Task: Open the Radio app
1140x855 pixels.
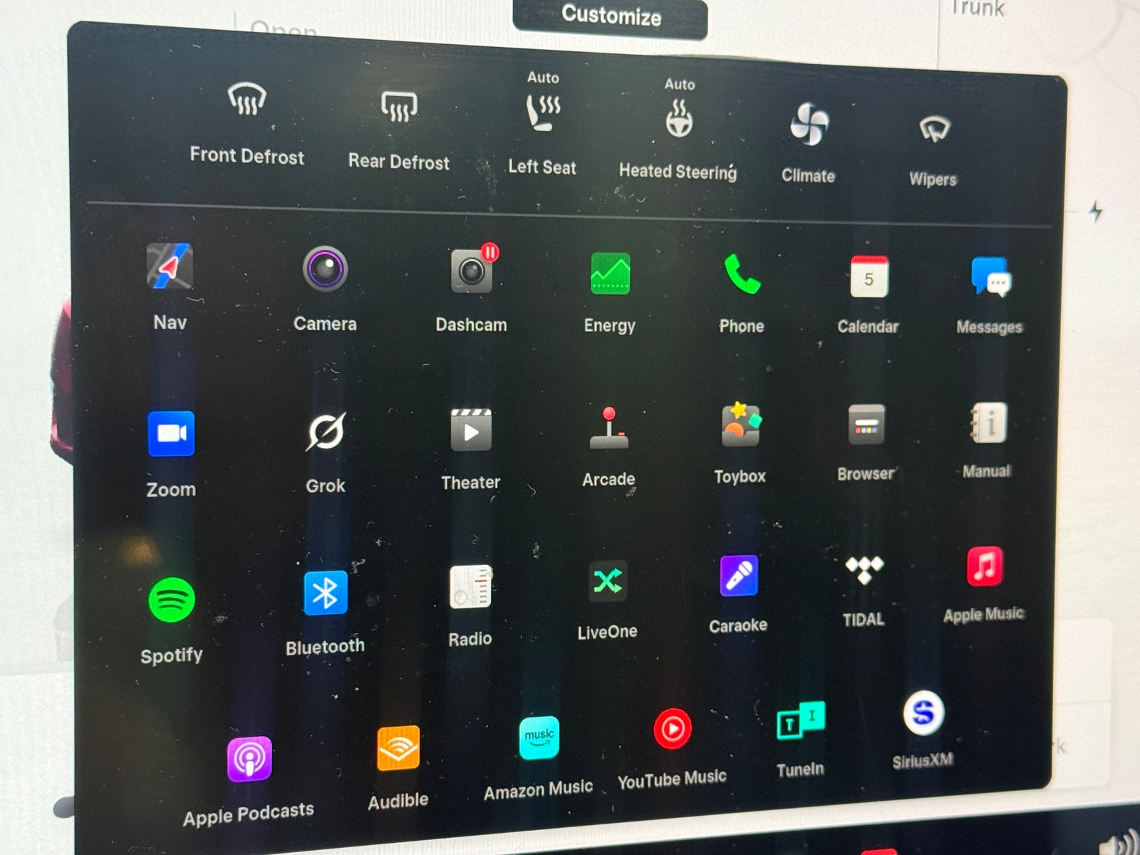Action: pyautogui.click(x=470, y=586)
